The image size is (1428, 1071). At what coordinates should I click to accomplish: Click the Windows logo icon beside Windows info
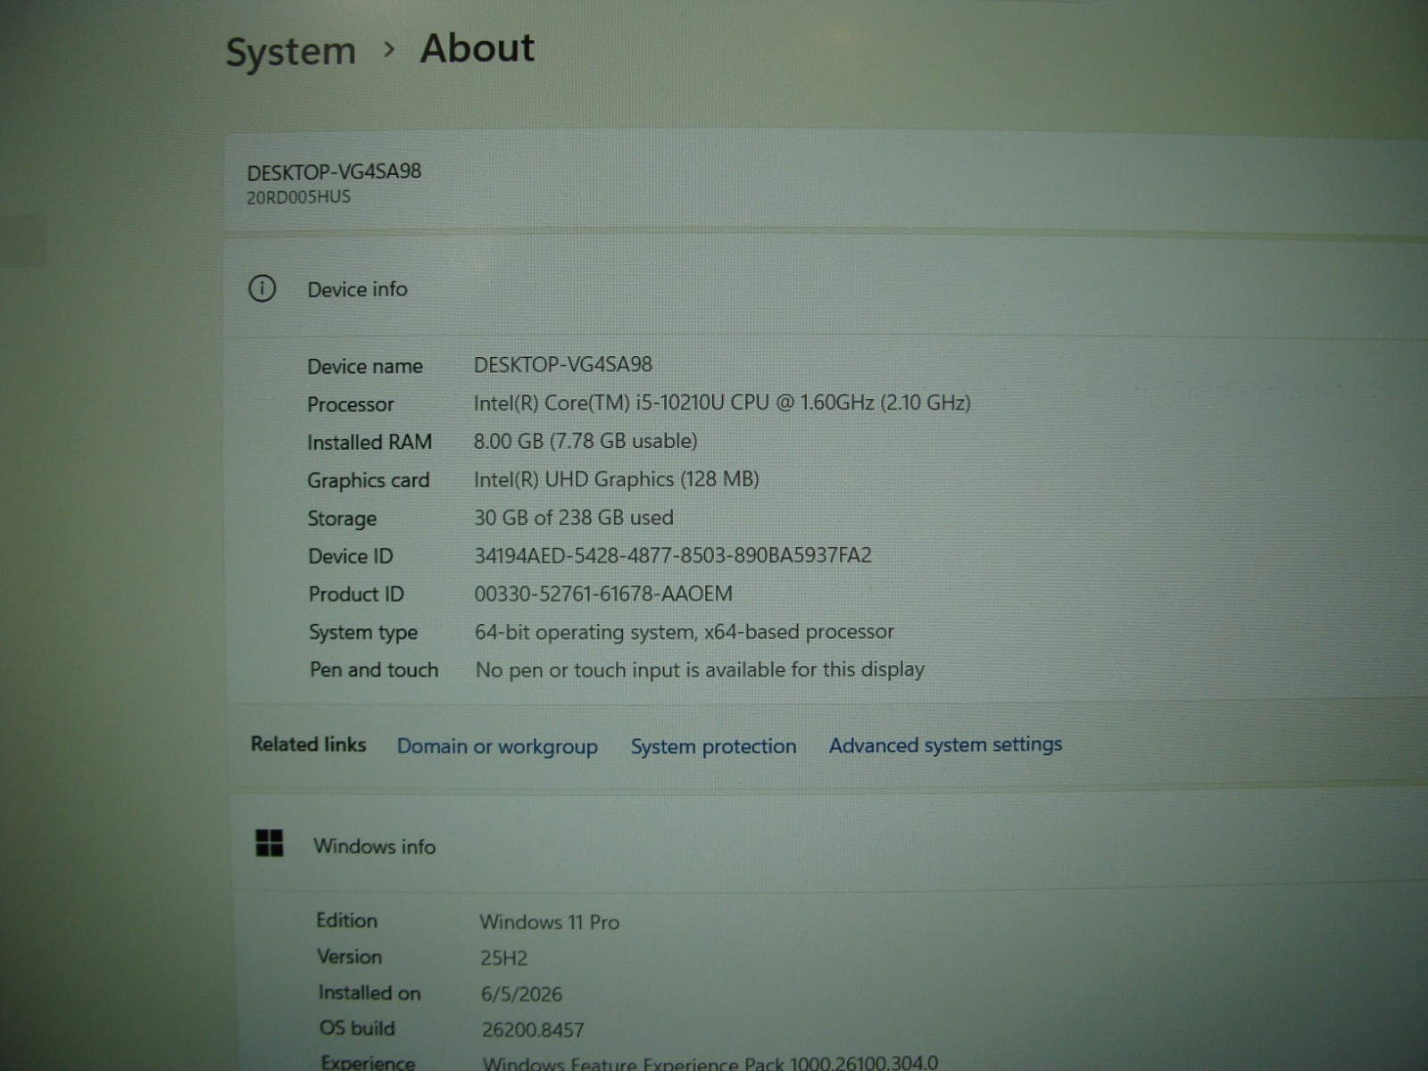[270, 843]
